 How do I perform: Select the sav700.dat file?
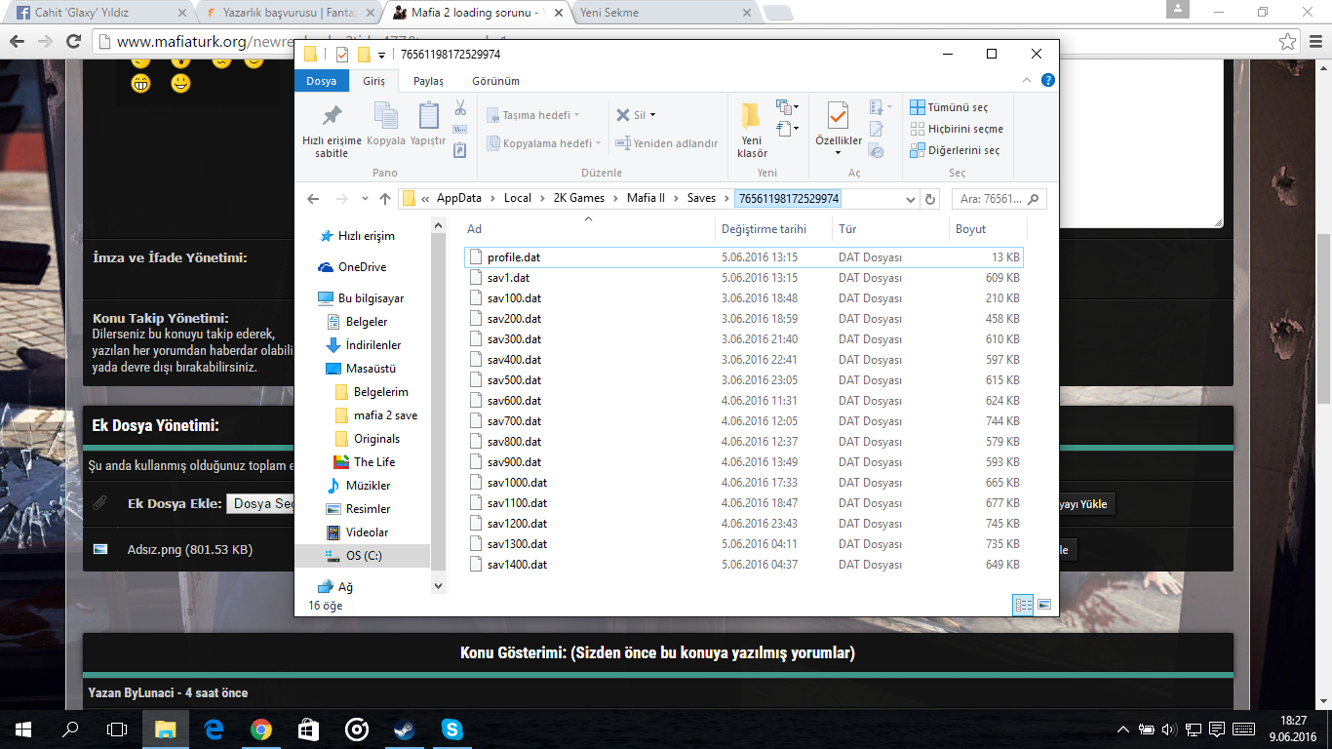[x=743, y=421]
